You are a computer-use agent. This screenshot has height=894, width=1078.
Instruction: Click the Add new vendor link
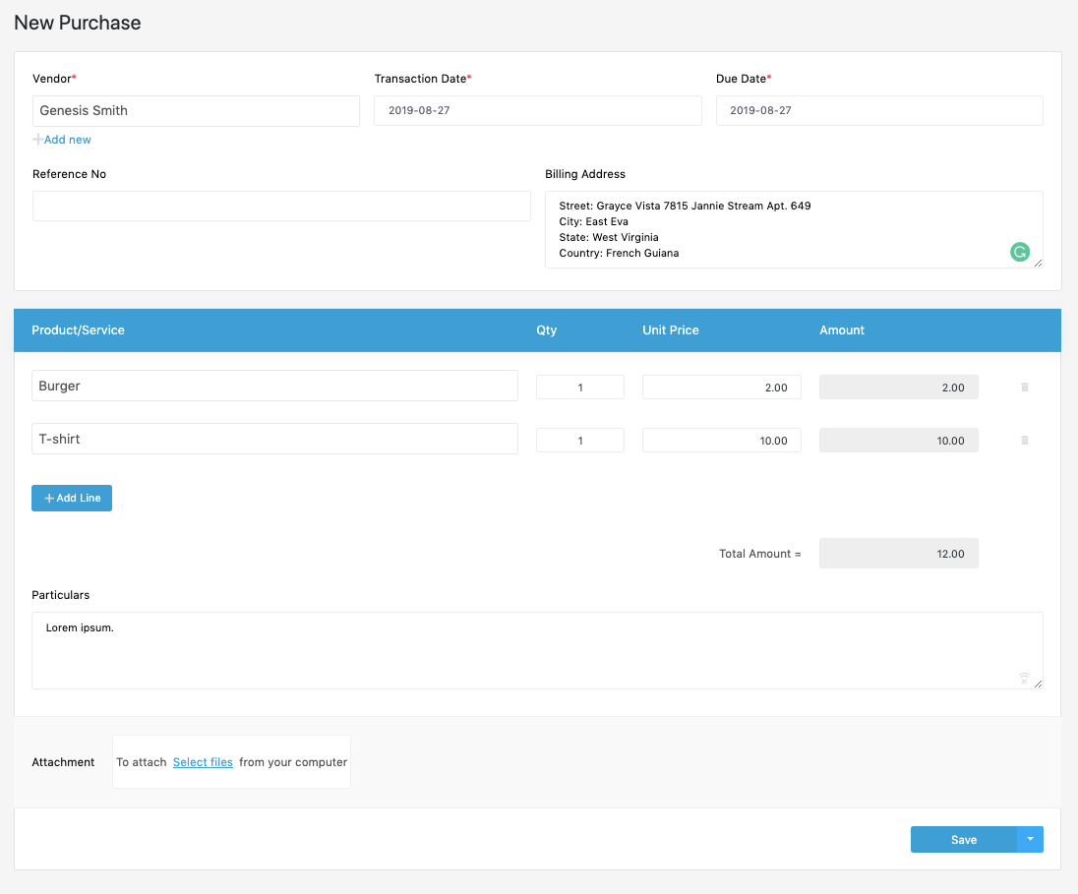point(66,139)
